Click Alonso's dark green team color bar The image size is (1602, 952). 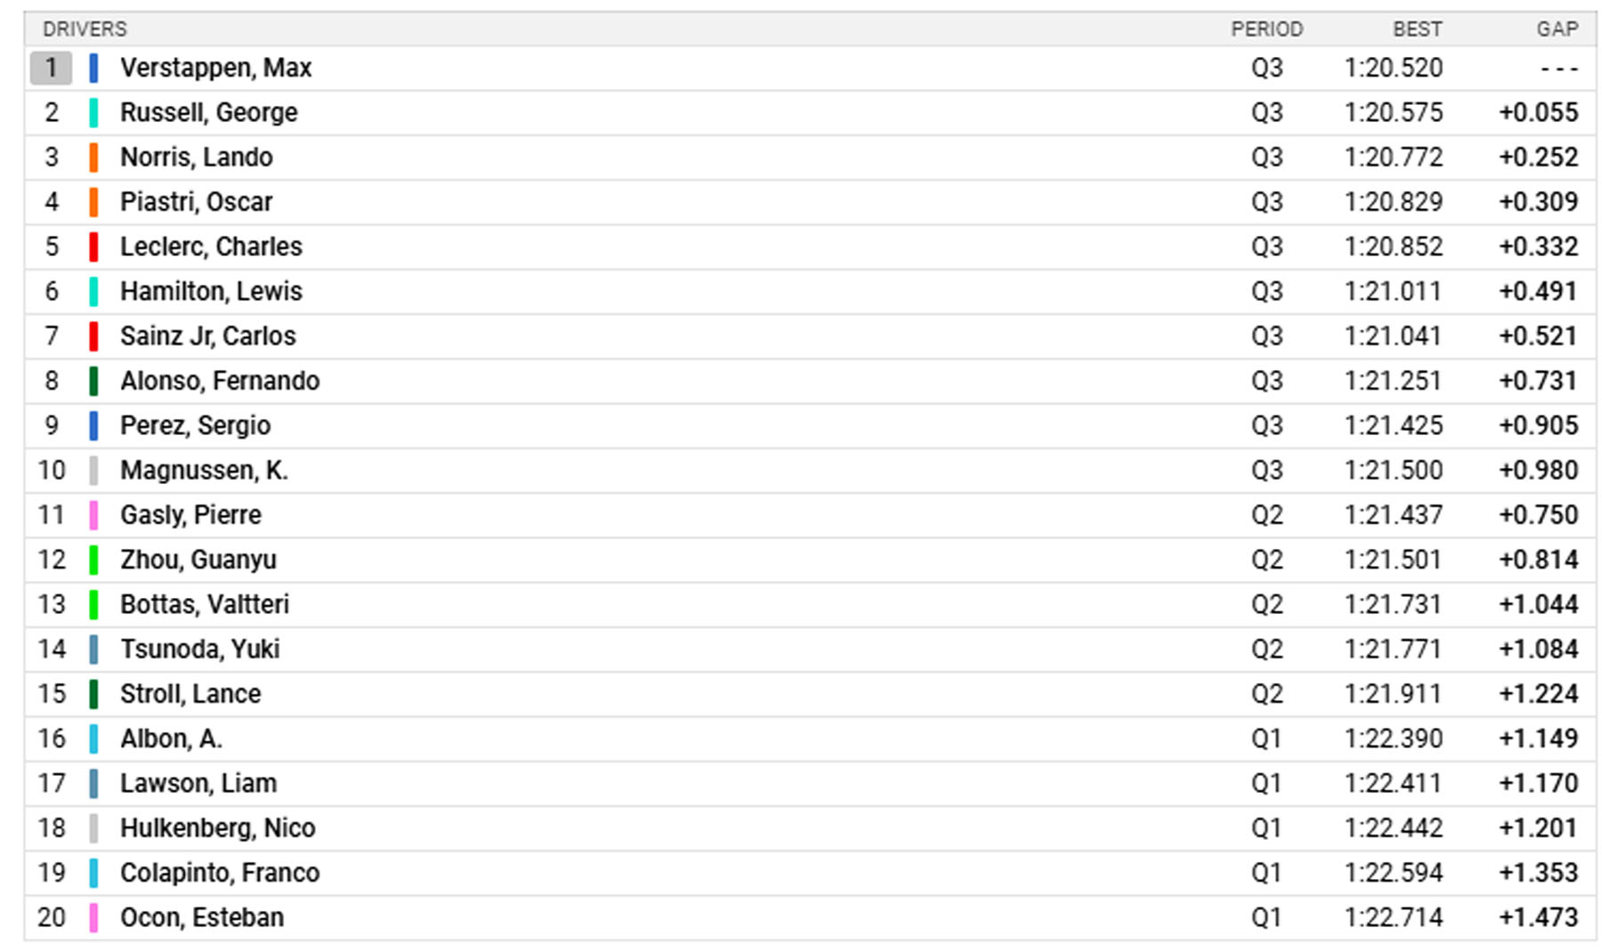93,381
